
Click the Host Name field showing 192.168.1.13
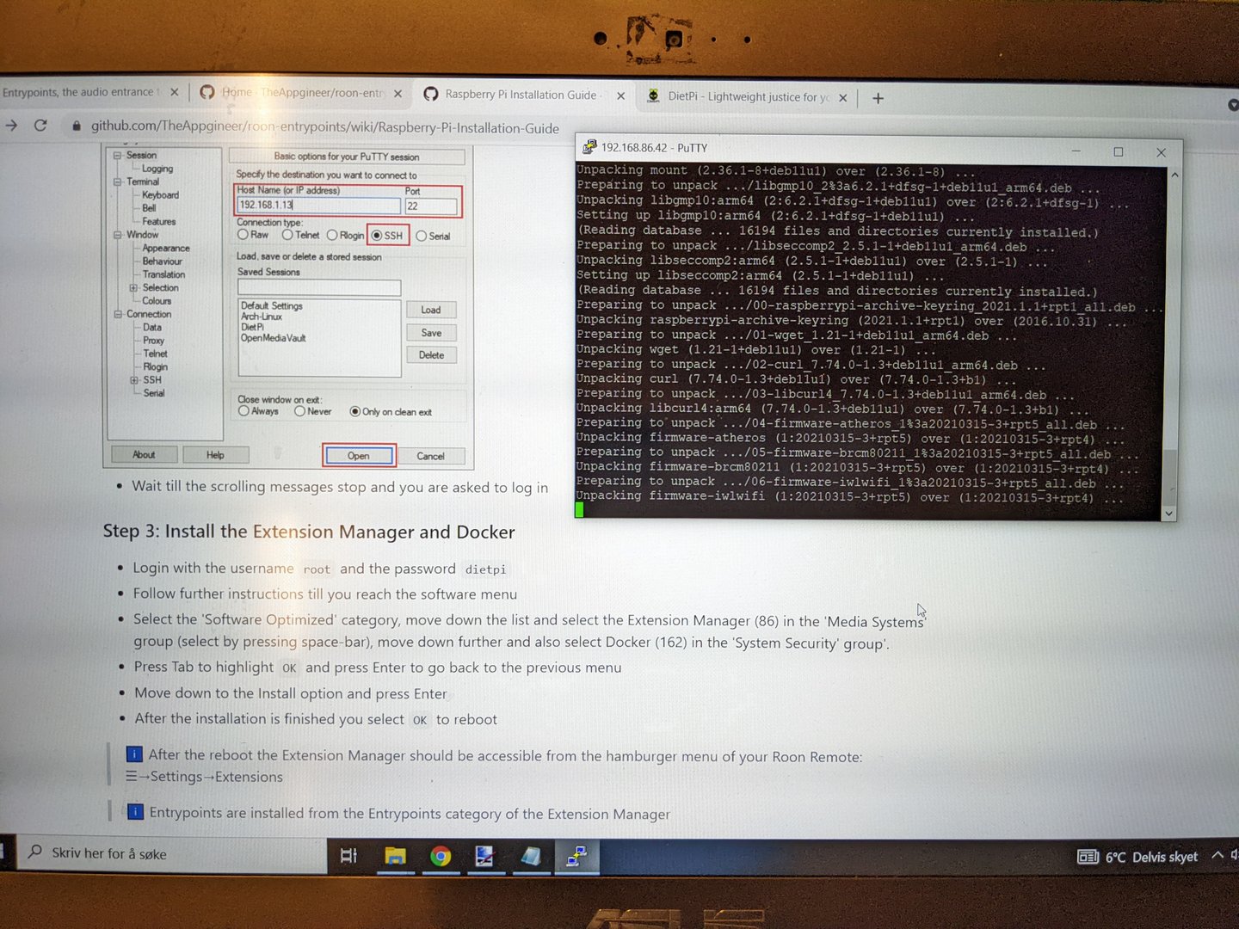318,205
